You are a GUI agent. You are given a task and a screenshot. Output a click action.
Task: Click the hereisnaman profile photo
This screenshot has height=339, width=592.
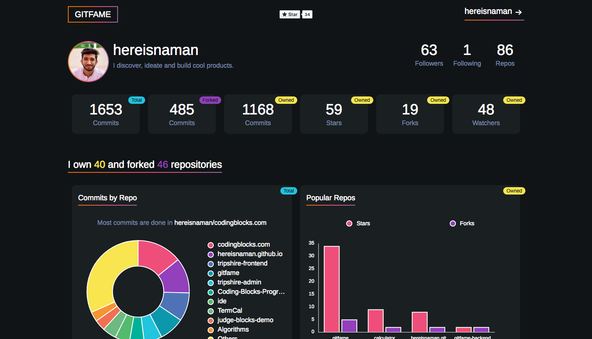88,61
